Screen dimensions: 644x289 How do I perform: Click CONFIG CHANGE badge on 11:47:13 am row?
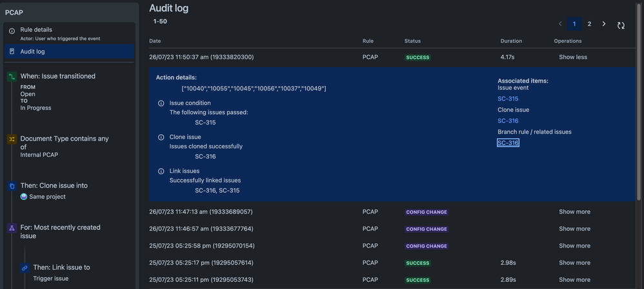(427, 212)
